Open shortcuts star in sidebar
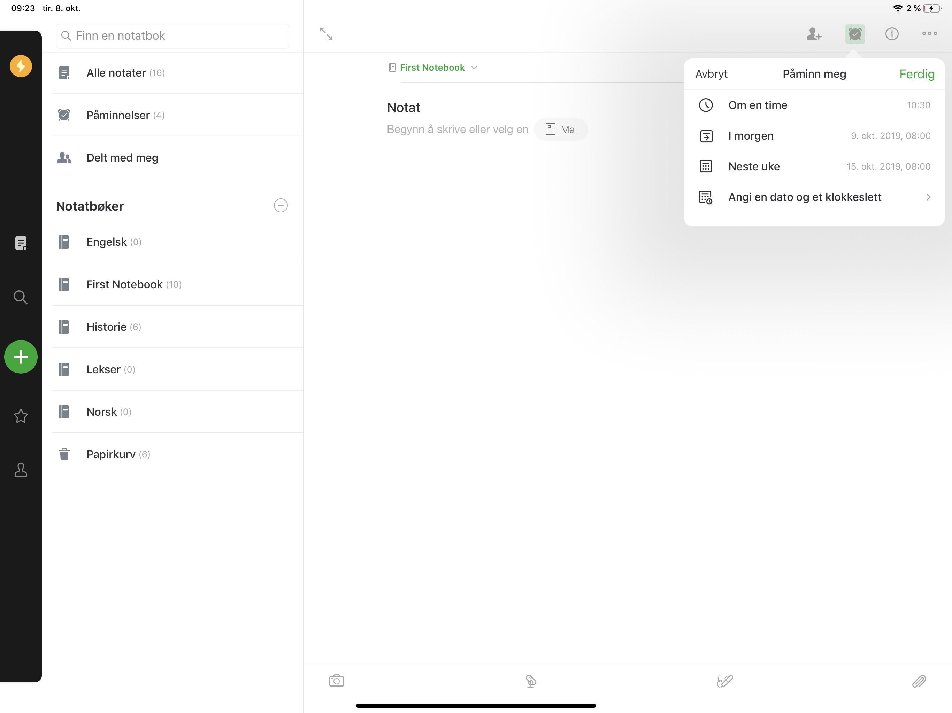952x713 pixels. [21, 416]
